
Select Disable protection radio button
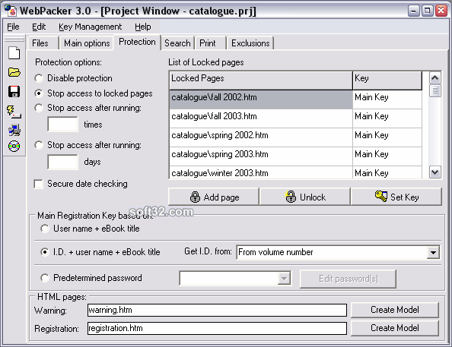39,78
